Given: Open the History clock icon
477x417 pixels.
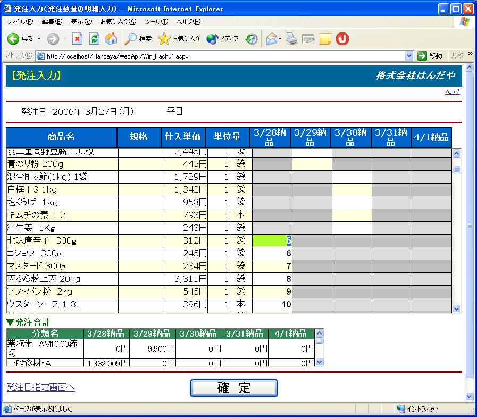Looking at the screenshot, I should tap(252, 39).
